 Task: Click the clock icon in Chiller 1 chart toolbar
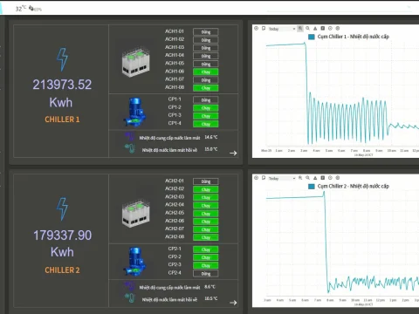pos(330,28)
